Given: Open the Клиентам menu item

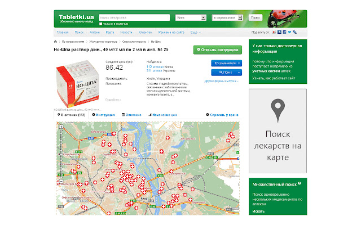Looking at the screenshot, I should tap(146, 33).
